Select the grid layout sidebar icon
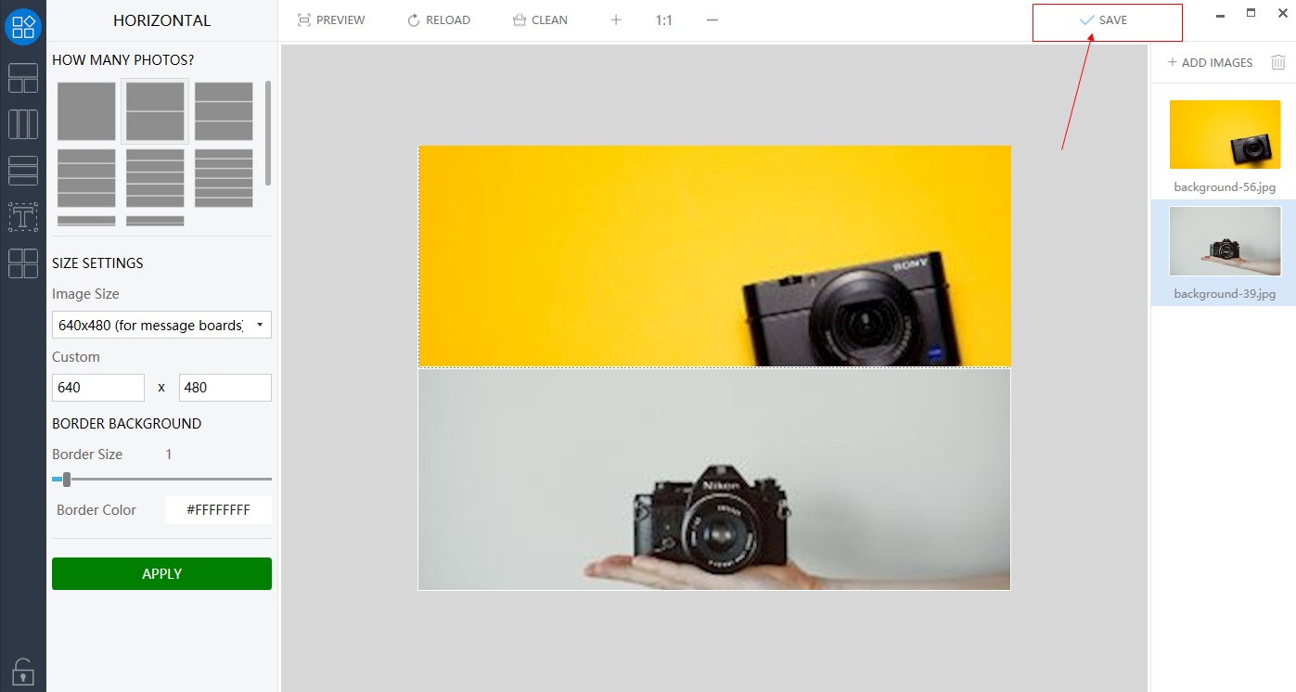 point(23,78)
